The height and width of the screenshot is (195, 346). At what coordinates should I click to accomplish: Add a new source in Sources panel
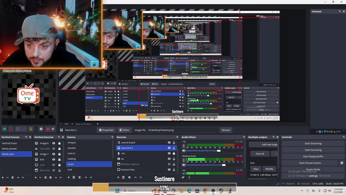click(118, 177)
